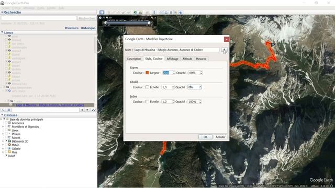The height and width of the screenshot is (188, 335).
Task: Expand the Frontières et légendes node
Action: [3, 126]
